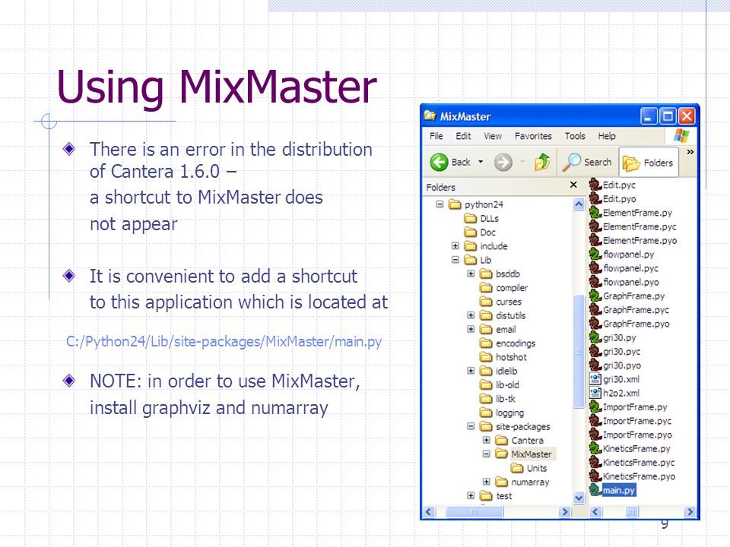Image resolution: width=730 pixels, height=547 pixels.
Task: Click the Edit.pyc file icon
Action: coord(595,185)
